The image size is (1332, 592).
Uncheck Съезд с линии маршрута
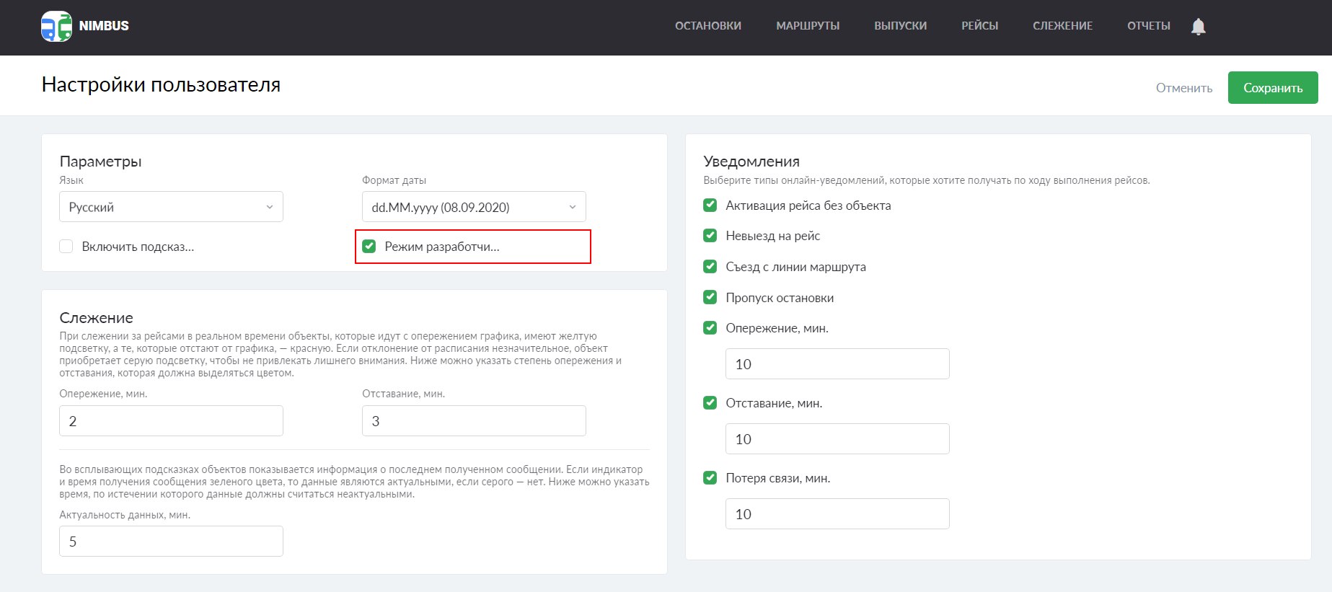coord(710,267)
